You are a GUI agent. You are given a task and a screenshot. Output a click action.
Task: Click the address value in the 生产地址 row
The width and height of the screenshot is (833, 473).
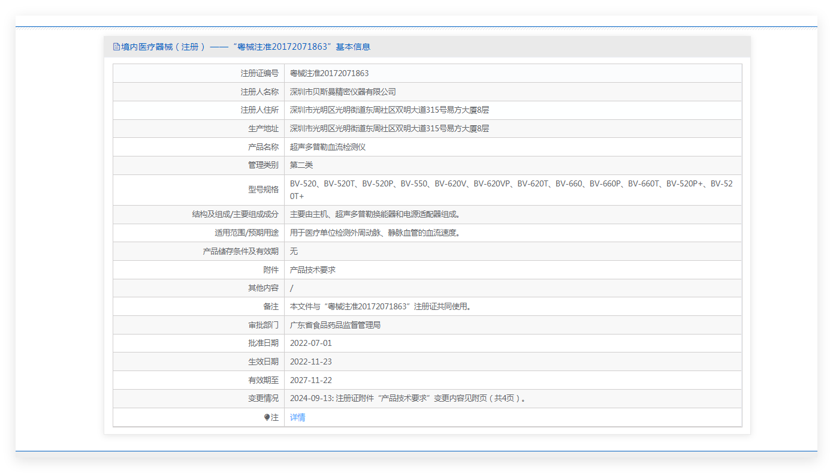pyautogui.click(x=390, y=128)
